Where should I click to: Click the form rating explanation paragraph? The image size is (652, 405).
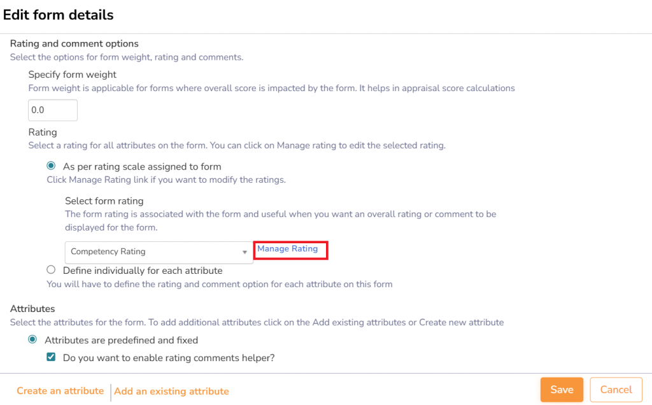coord(280,220)
